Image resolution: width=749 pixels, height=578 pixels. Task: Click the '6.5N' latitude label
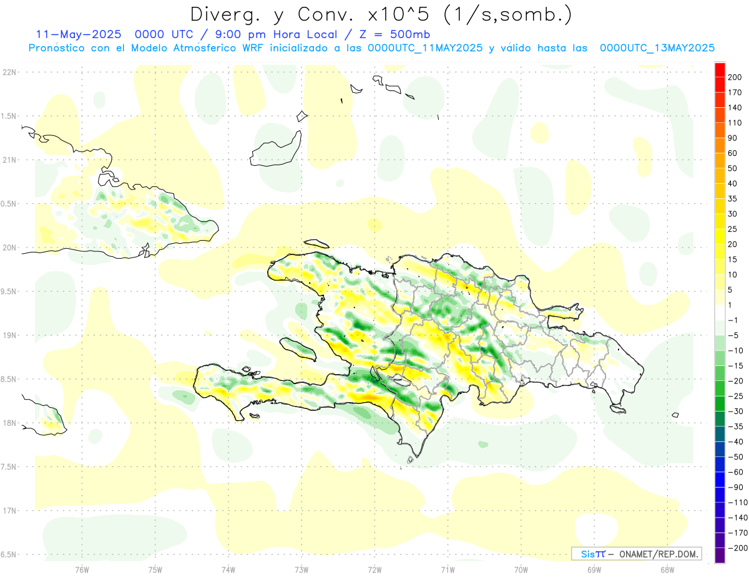click(9, 554)
